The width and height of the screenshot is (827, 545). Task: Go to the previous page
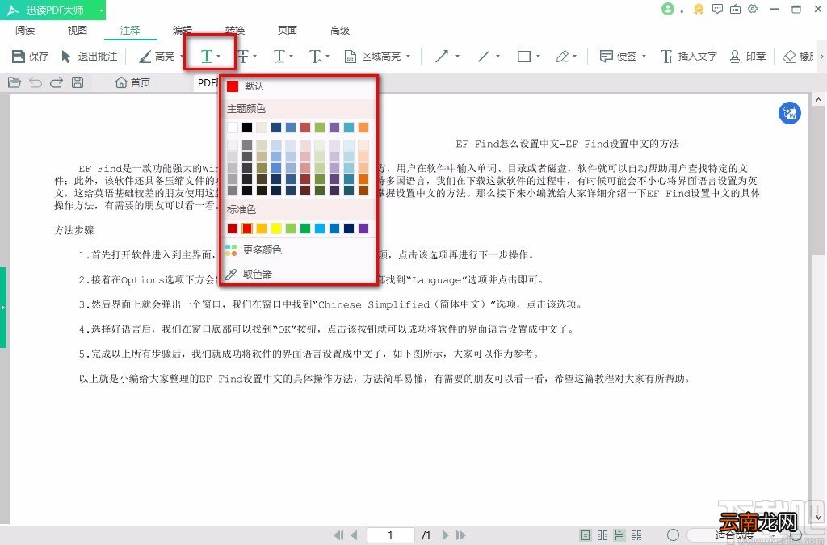pyautogui.click(x=354, y=535)
